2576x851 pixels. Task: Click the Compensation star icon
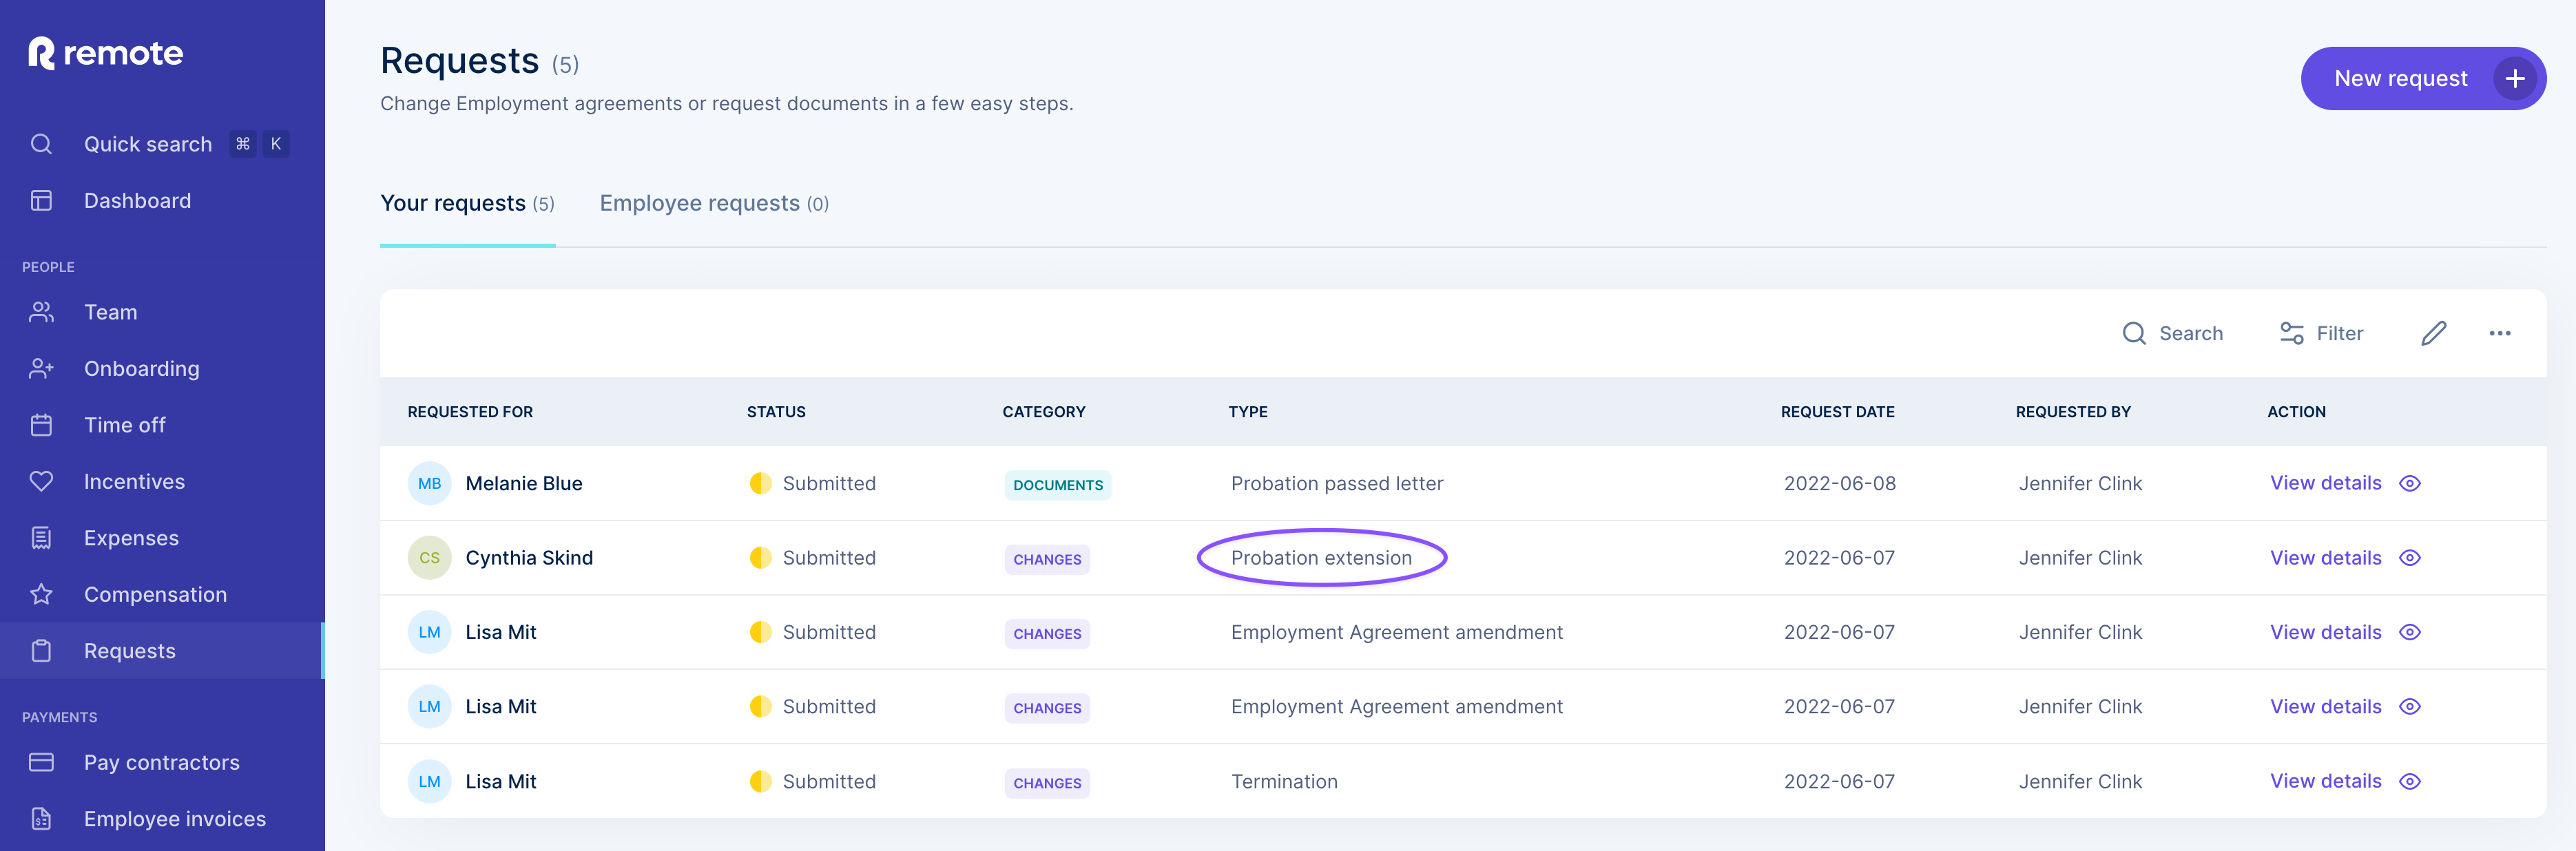click(41, 595)
